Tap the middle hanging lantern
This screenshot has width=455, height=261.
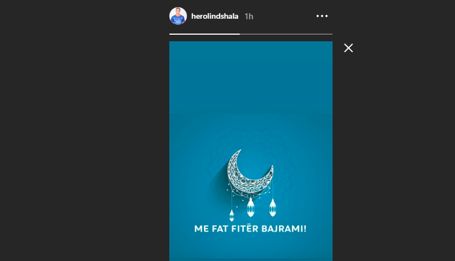[x=251, y=208]
